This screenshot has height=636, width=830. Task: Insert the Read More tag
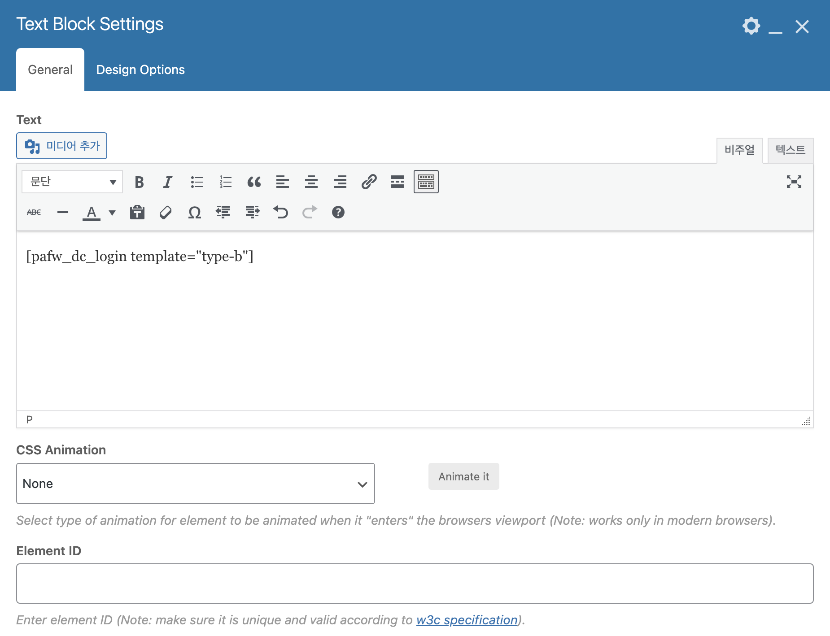[397, 182]
